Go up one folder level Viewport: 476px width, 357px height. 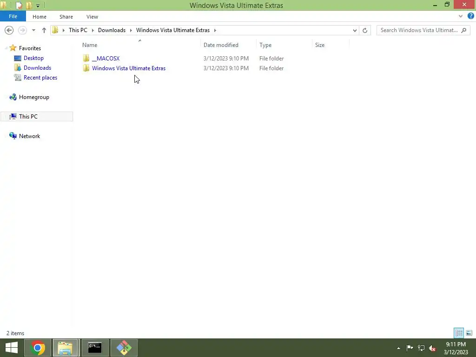(44, 30)
